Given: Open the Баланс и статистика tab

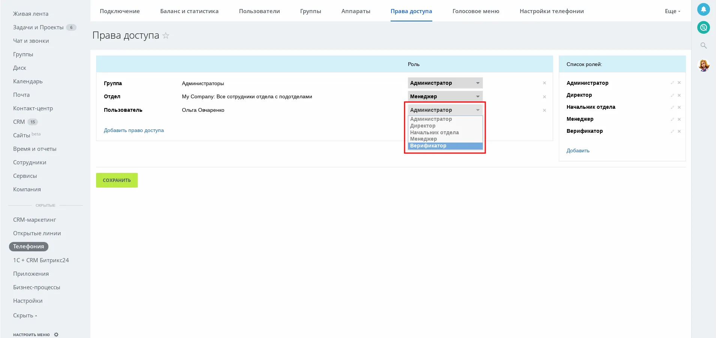Looking at the screenshot, I should click(189, 11).
